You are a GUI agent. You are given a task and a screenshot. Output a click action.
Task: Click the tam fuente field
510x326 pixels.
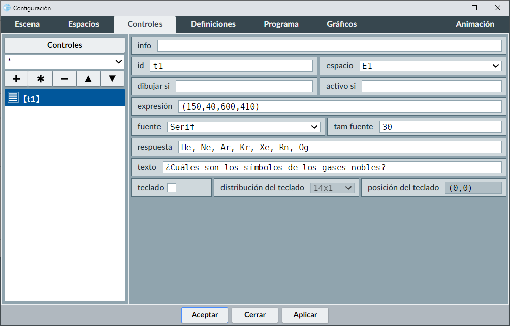[440, 127]
